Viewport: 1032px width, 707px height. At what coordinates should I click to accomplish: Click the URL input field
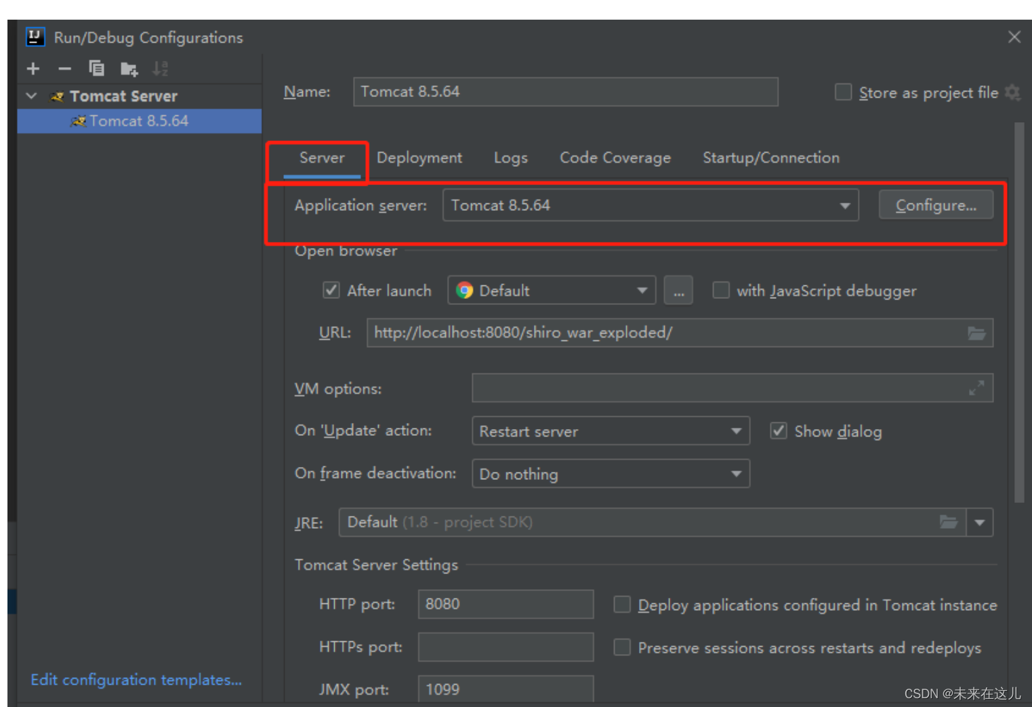point(680,333)
